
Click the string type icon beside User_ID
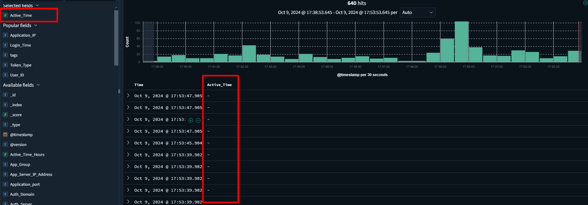point(5,75)
